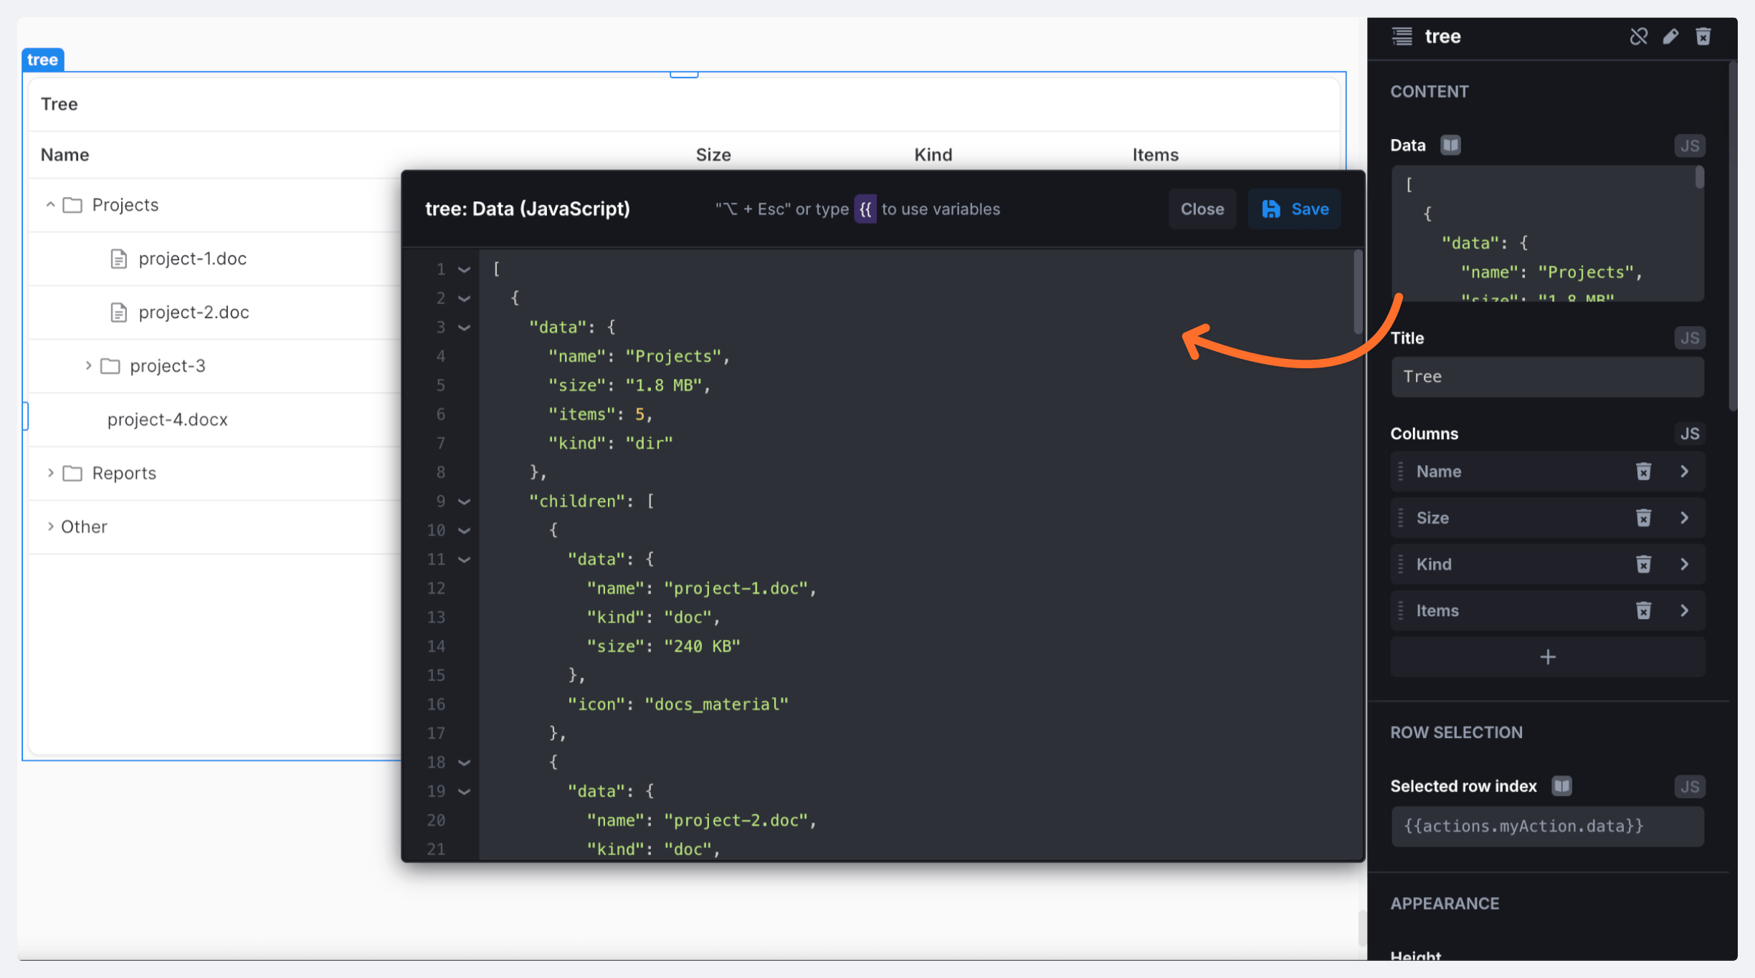
Task: Open Size column settings chevron
Action: tap(1684, 518)
